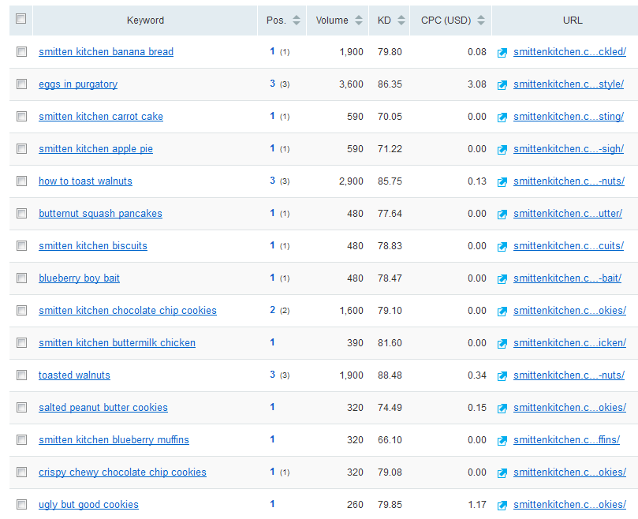Open eggs in purgatory keyword link
Screen dimensions: 638x519
click(x=78, y=84)
